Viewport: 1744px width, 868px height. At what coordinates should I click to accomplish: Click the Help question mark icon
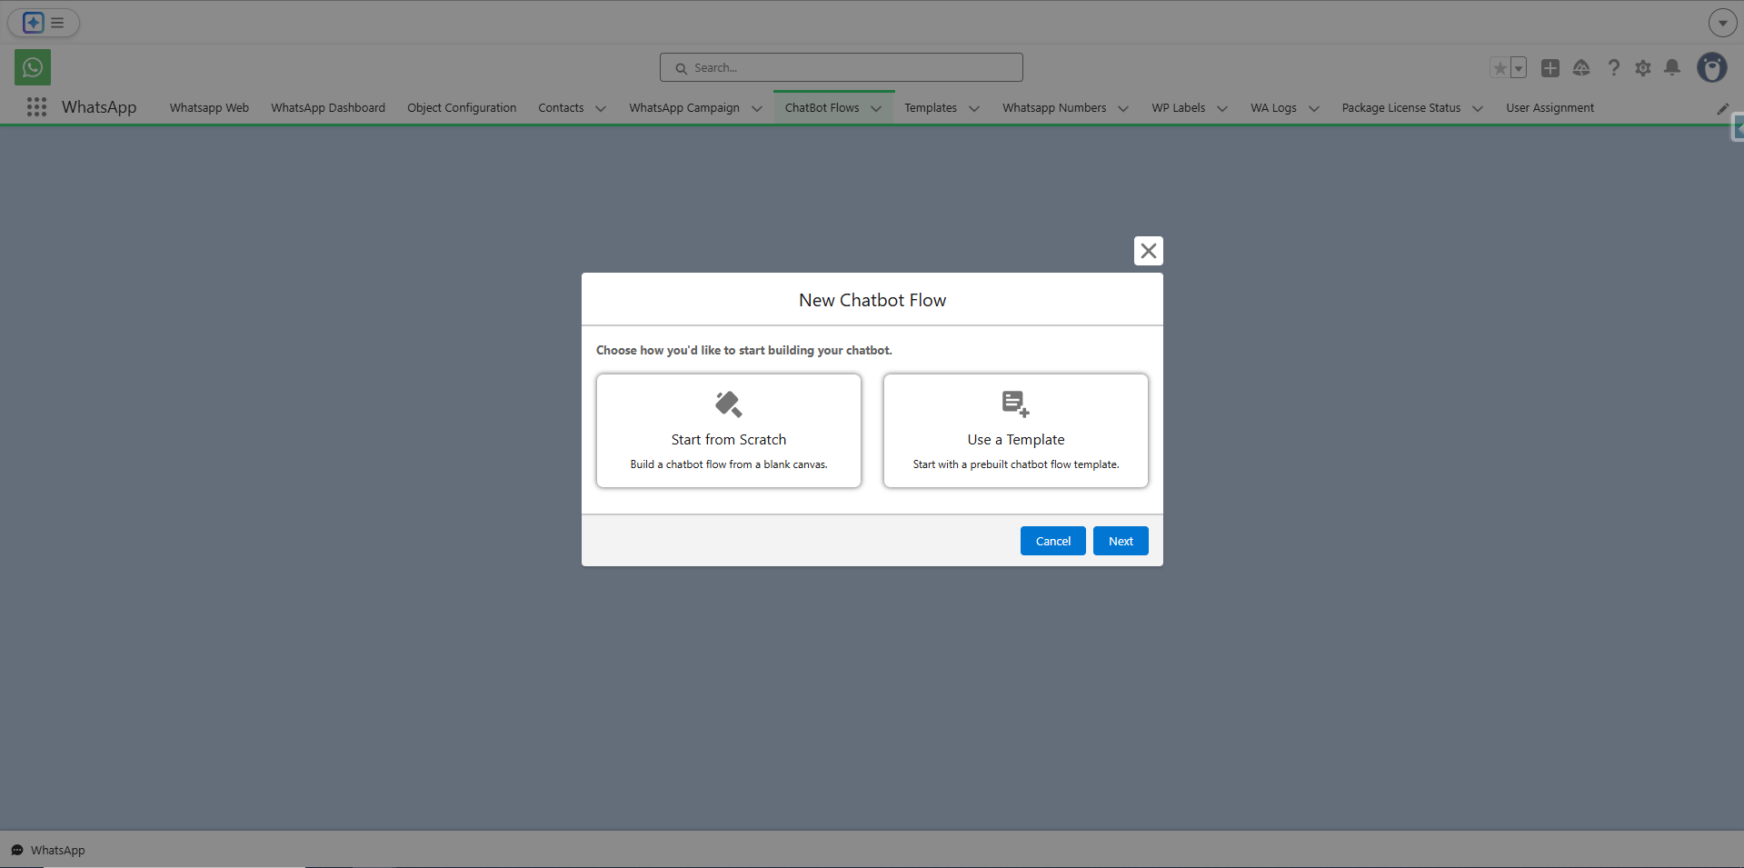1613,67
